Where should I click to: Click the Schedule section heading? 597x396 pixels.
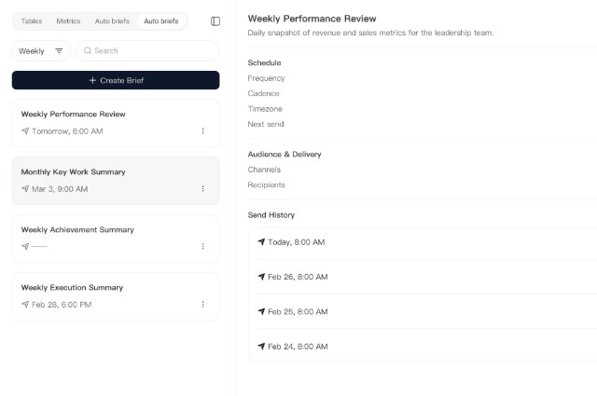click(x=264, y=62)
